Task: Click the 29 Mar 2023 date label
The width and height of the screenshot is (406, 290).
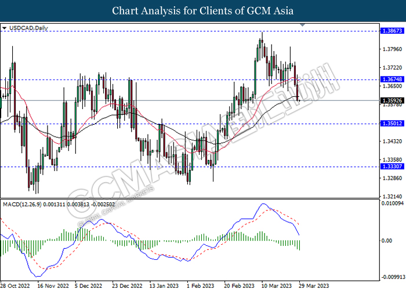Action: tap(313, 285)
